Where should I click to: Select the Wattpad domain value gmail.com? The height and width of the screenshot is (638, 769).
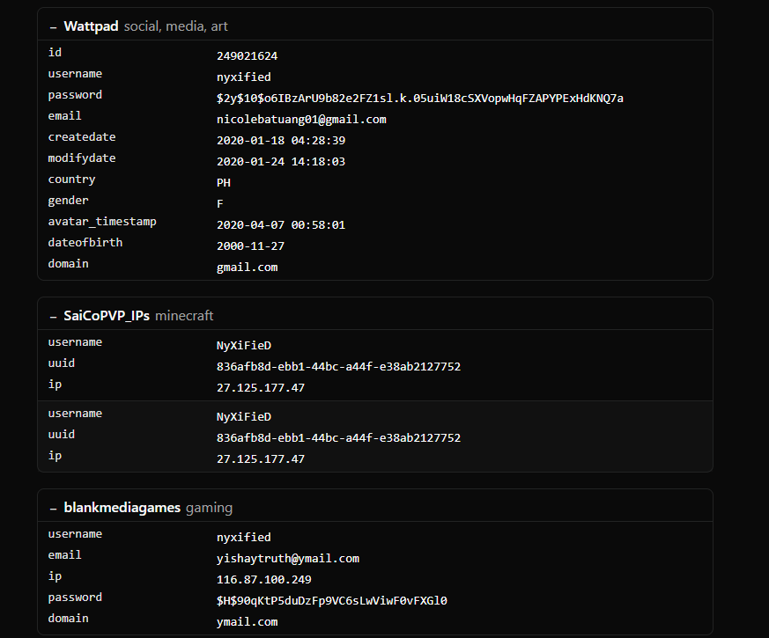(248, 268)
